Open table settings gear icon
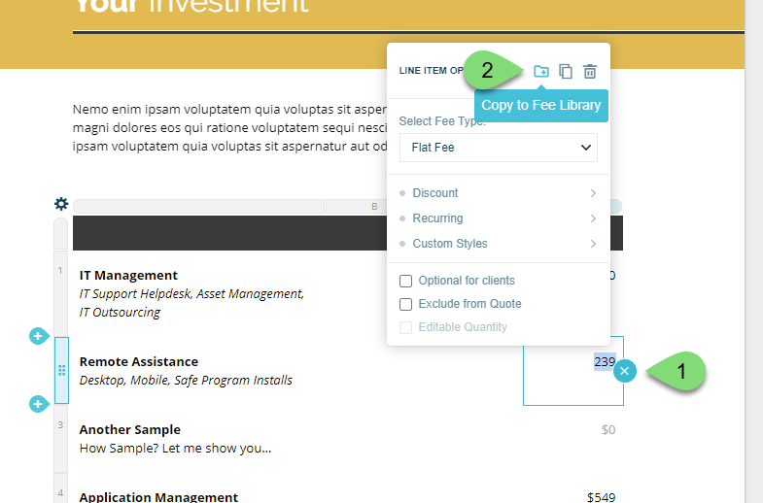763x503 pixels. click(x=61, y=204)
